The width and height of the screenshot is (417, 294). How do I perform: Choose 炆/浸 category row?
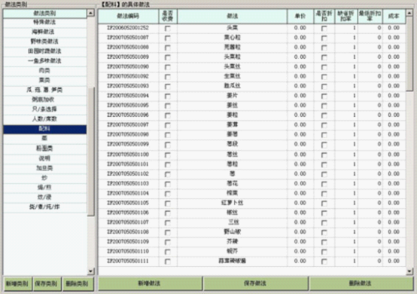click(x=44, y=197)
